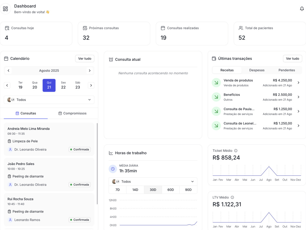The image size is (306, 230).
Task: Set work hours range to 14D
Action: [x=135, y=190]
